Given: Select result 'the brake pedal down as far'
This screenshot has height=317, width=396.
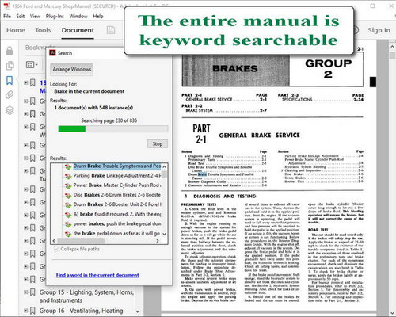Looking at the screenshot, I should point(116,234).
